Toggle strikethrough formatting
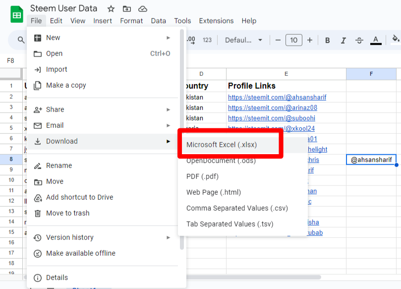The height and width of the screenshot is (289, 401). coord(359,40)
